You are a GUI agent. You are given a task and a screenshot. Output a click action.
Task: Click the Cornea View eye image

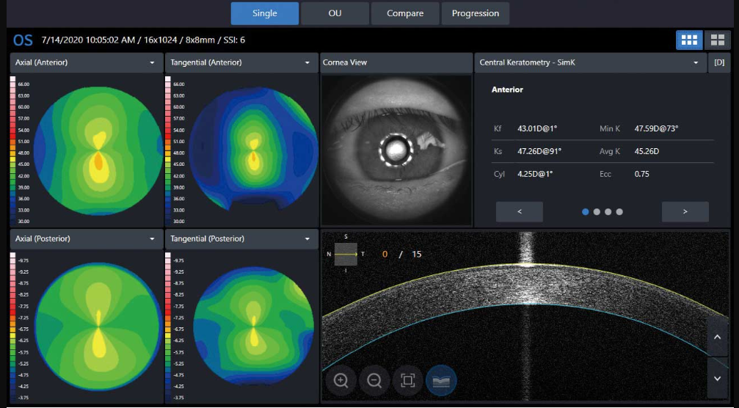pos(396,150)
